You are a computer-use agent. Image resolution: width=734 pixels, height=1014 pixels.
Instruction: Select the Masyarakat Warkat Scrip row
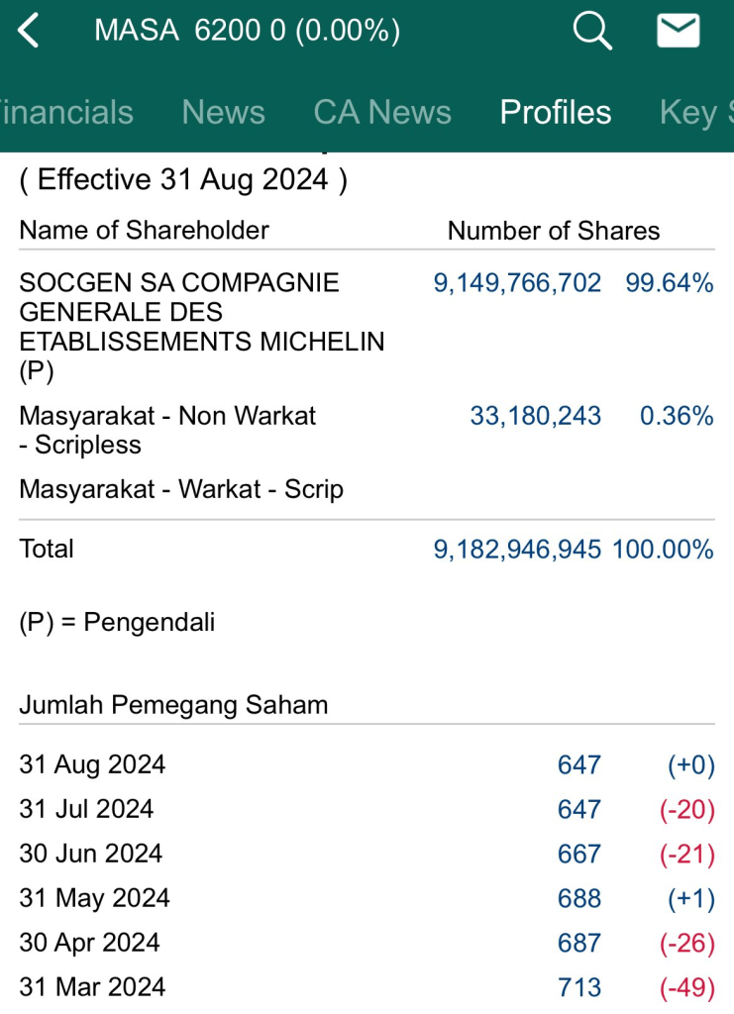pos(181,489)
